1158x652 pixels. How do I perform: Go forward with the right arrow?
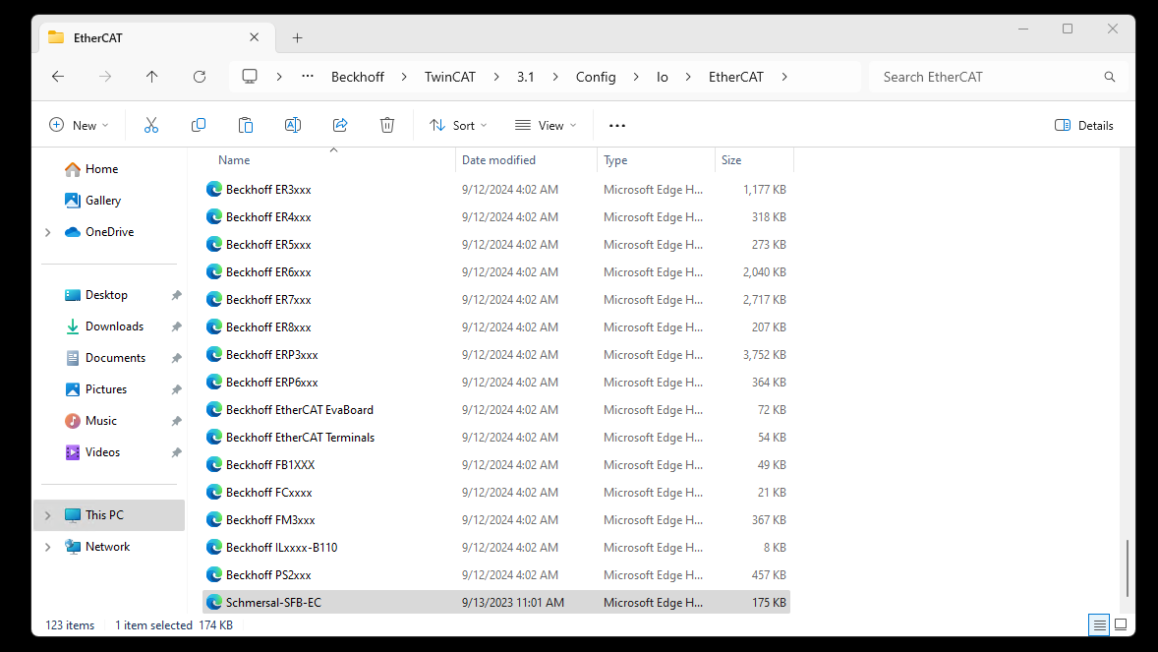(x=105, y=77)
